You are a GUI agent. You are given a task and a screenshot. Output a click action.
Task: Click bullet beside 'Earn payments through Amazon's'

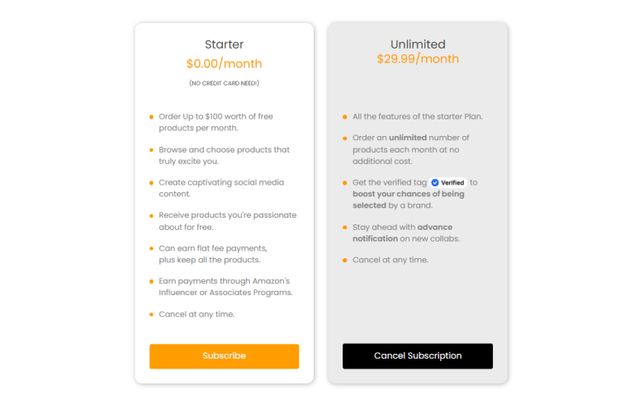(151, 282)
